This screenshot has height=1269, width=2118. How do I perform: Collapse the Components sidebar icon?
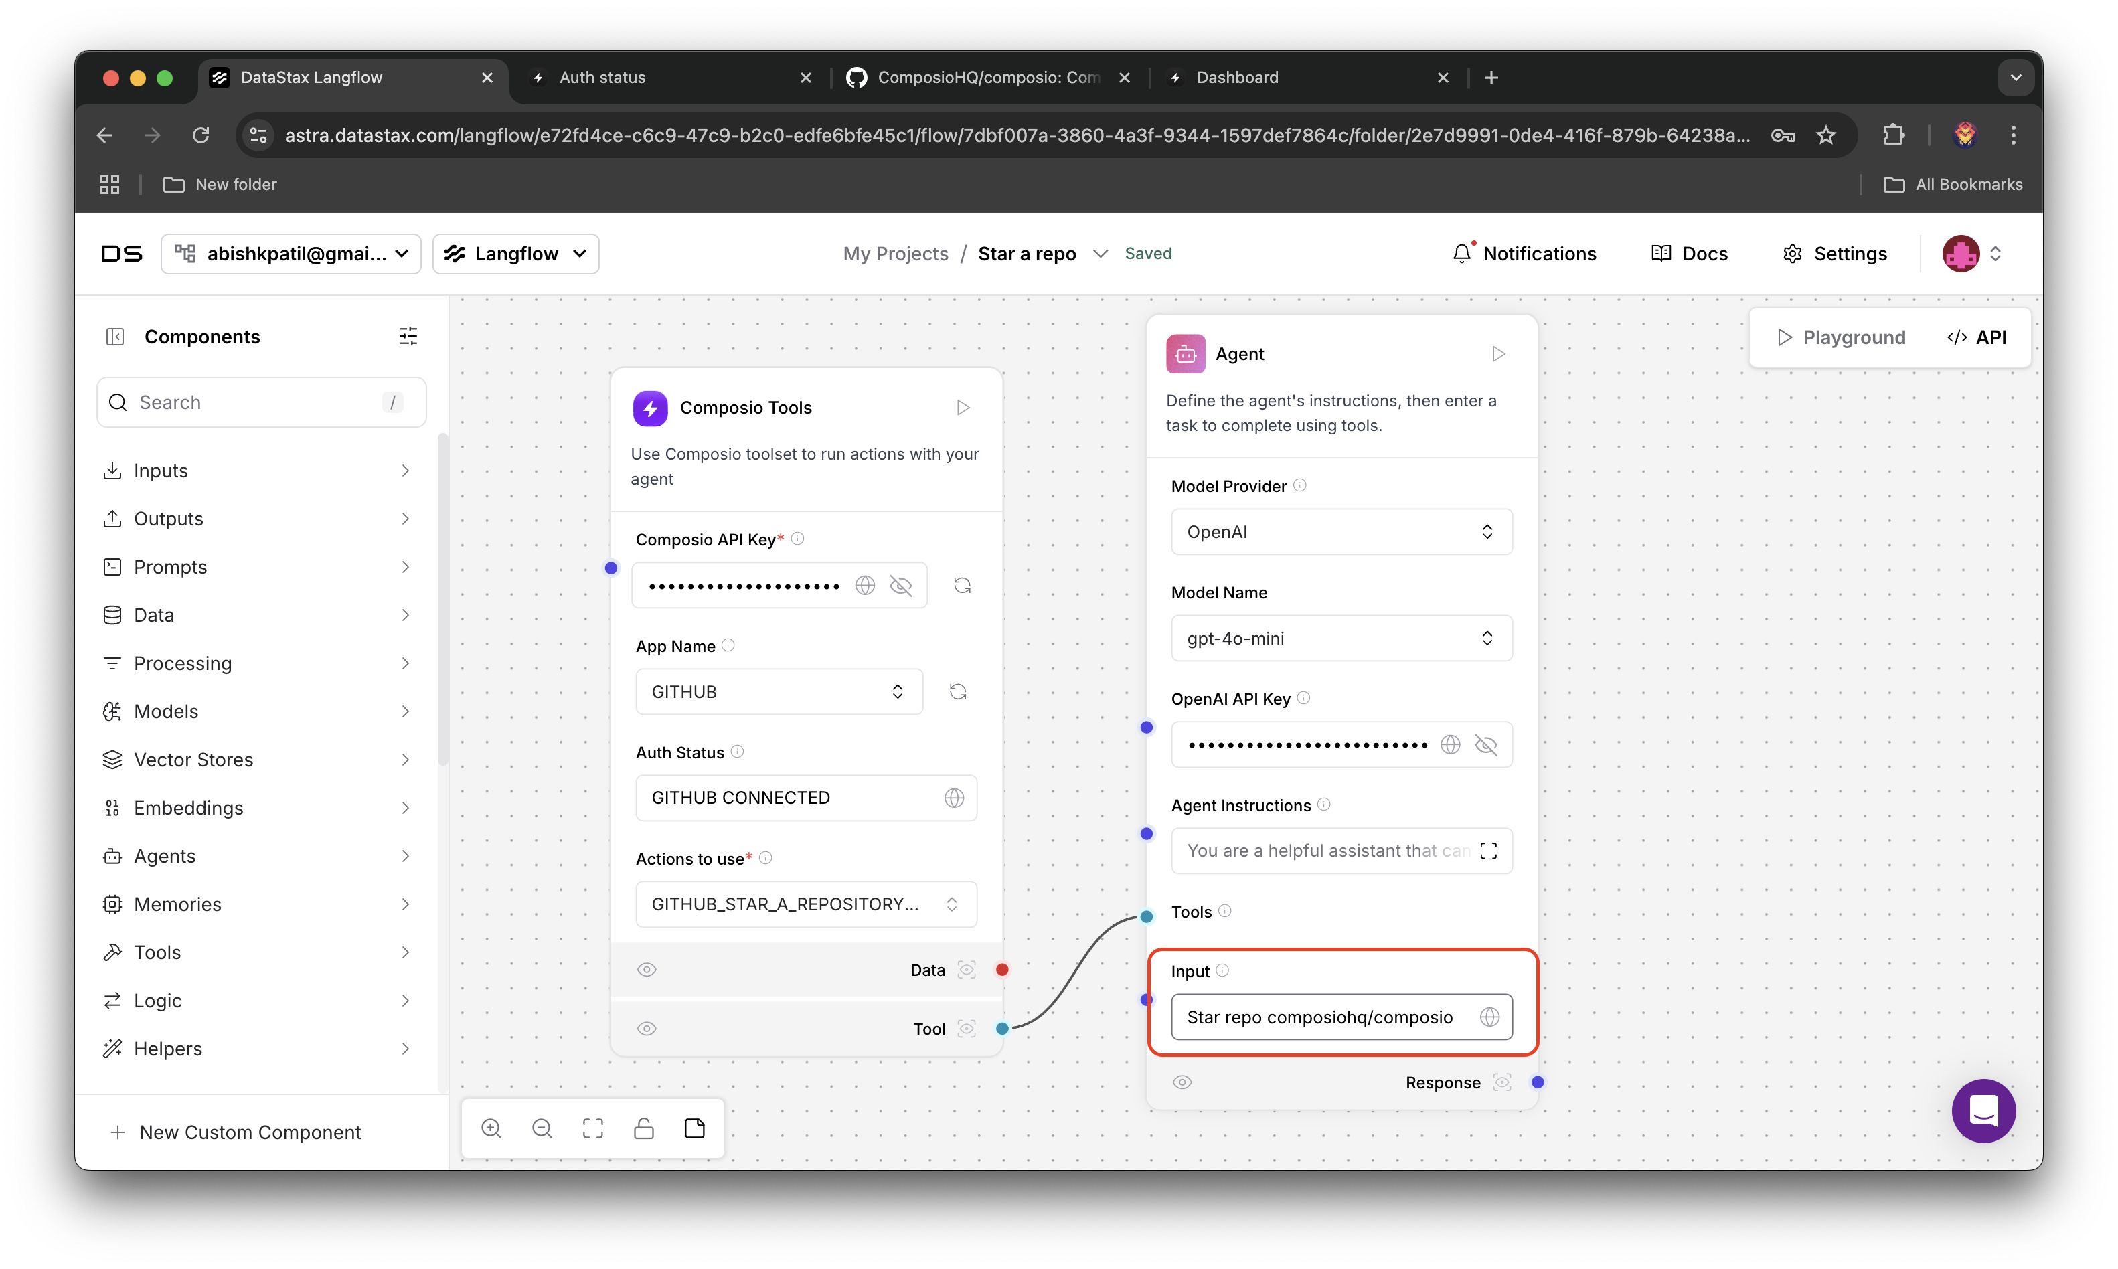[x=115, y=337]
